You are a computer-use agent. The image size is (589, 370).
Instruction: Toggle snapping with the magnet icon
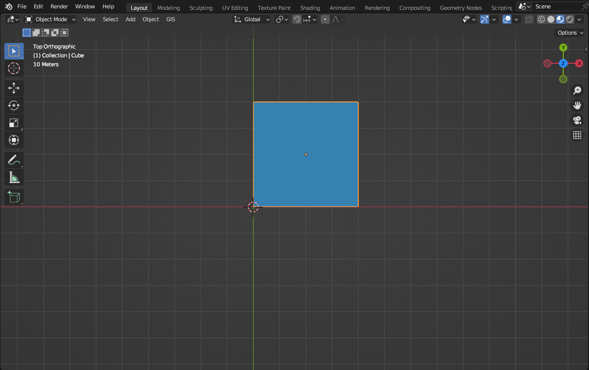(296, 19)
